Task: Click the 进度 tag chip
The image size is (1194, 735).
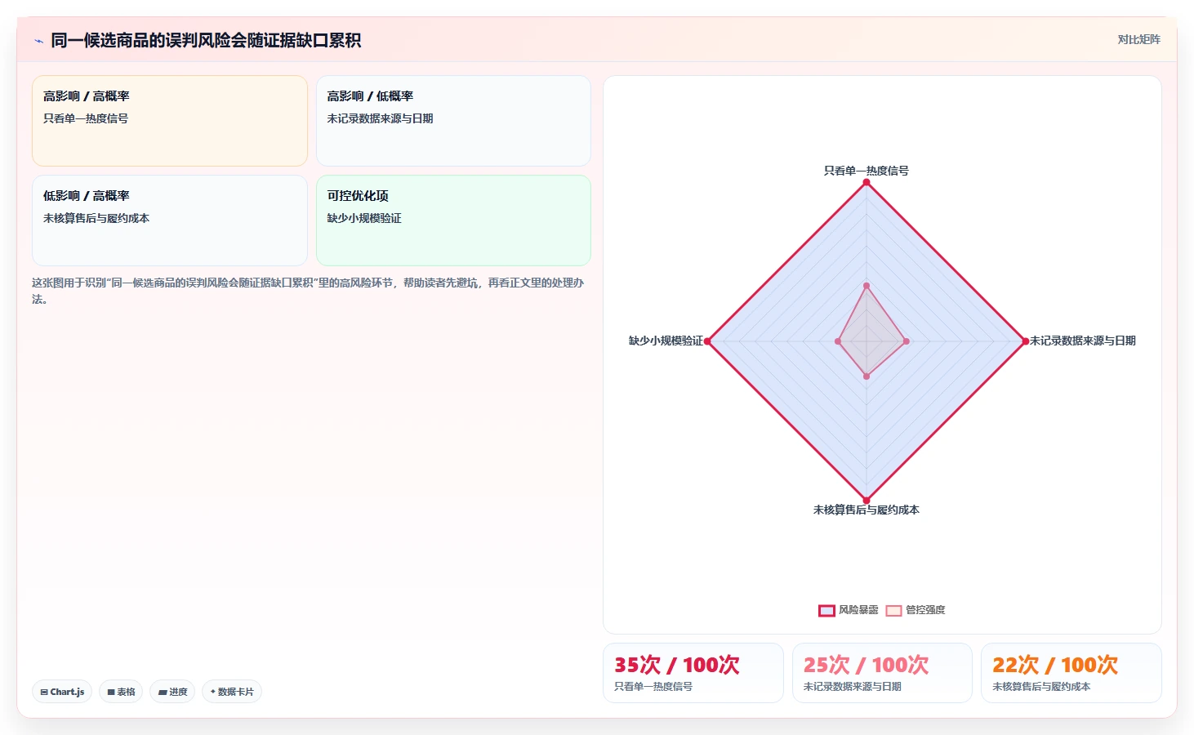Action: pyautogui.click(x=172, y=692)
